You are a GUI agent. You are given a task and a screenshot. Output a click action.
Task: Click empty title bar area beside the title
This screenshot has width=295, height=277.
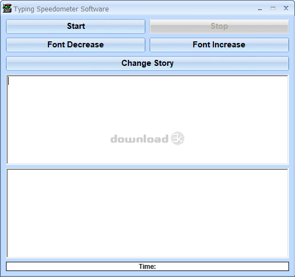[181, 9]
